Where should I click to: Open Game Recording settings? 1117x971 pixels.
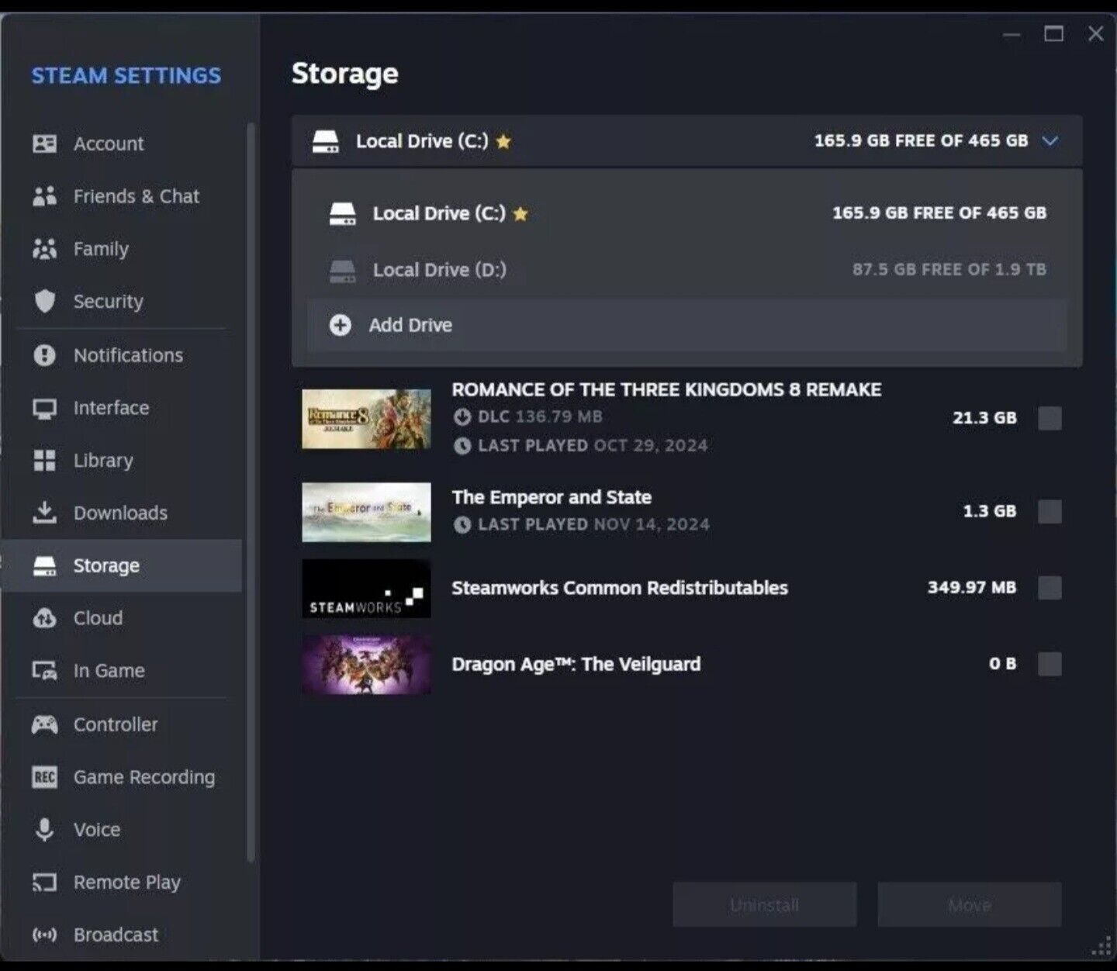coord(121,777)
